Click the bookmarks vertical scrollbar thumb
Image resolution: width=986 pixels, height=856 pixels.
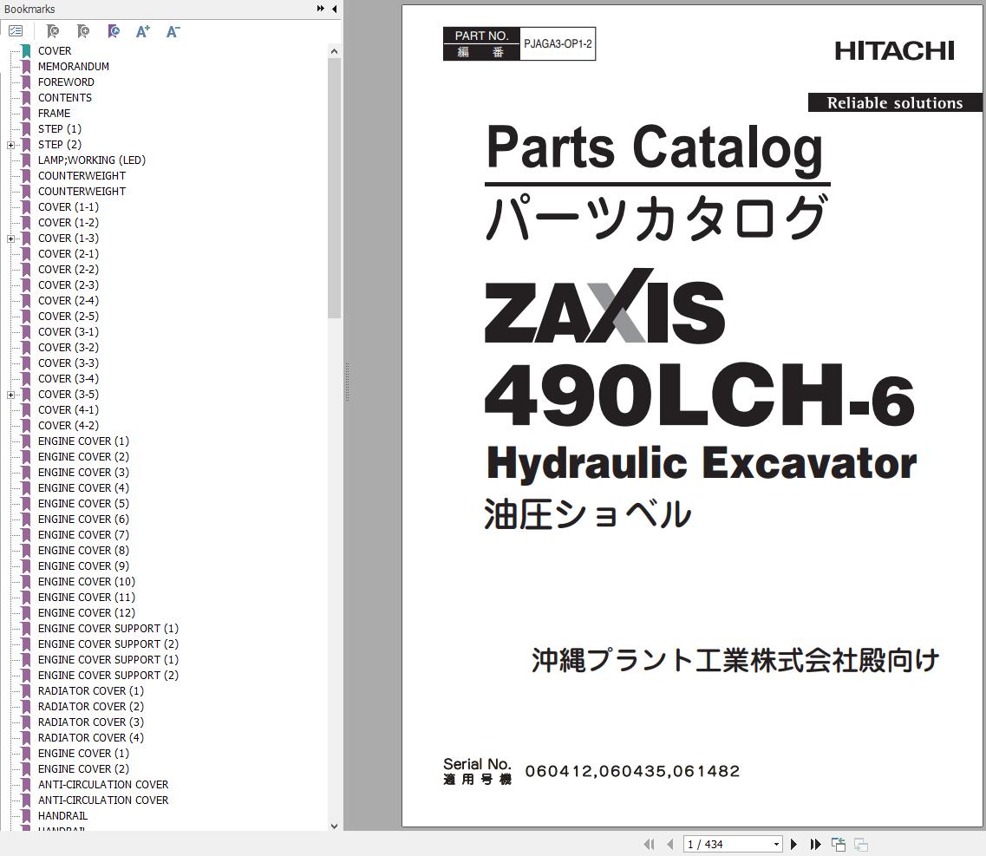pos(334,188)
